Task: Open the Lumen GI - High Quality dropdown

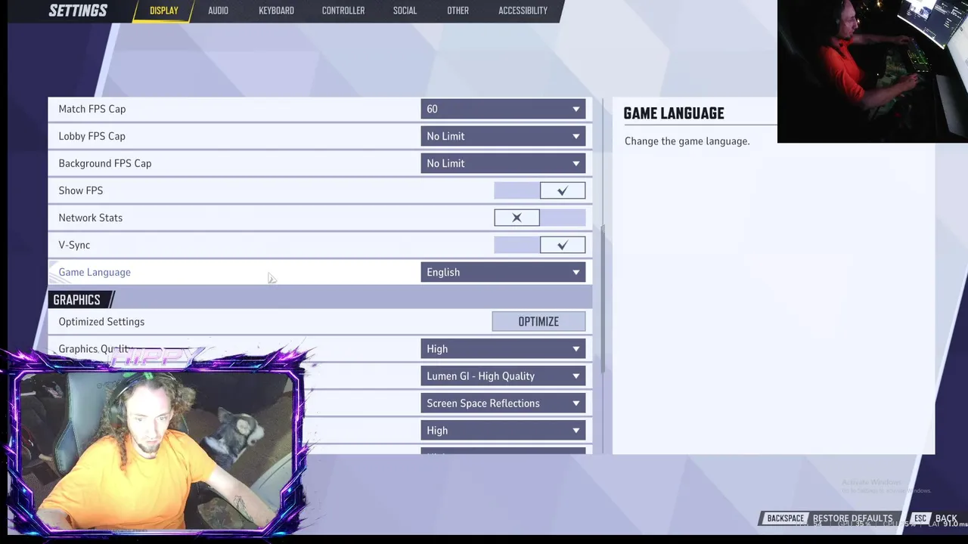Action: pyautogui.click(x=503, y=376)
